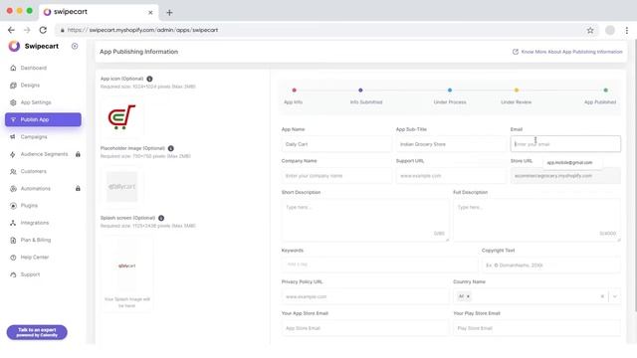Click the Know More About App Publishing link
The image size is (637, 358).
(x=567, y=52)
